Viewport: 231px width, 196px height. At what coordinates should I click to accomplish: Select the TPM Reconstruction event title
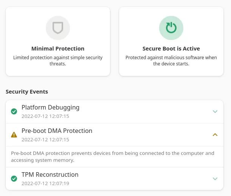pos(50,174)
